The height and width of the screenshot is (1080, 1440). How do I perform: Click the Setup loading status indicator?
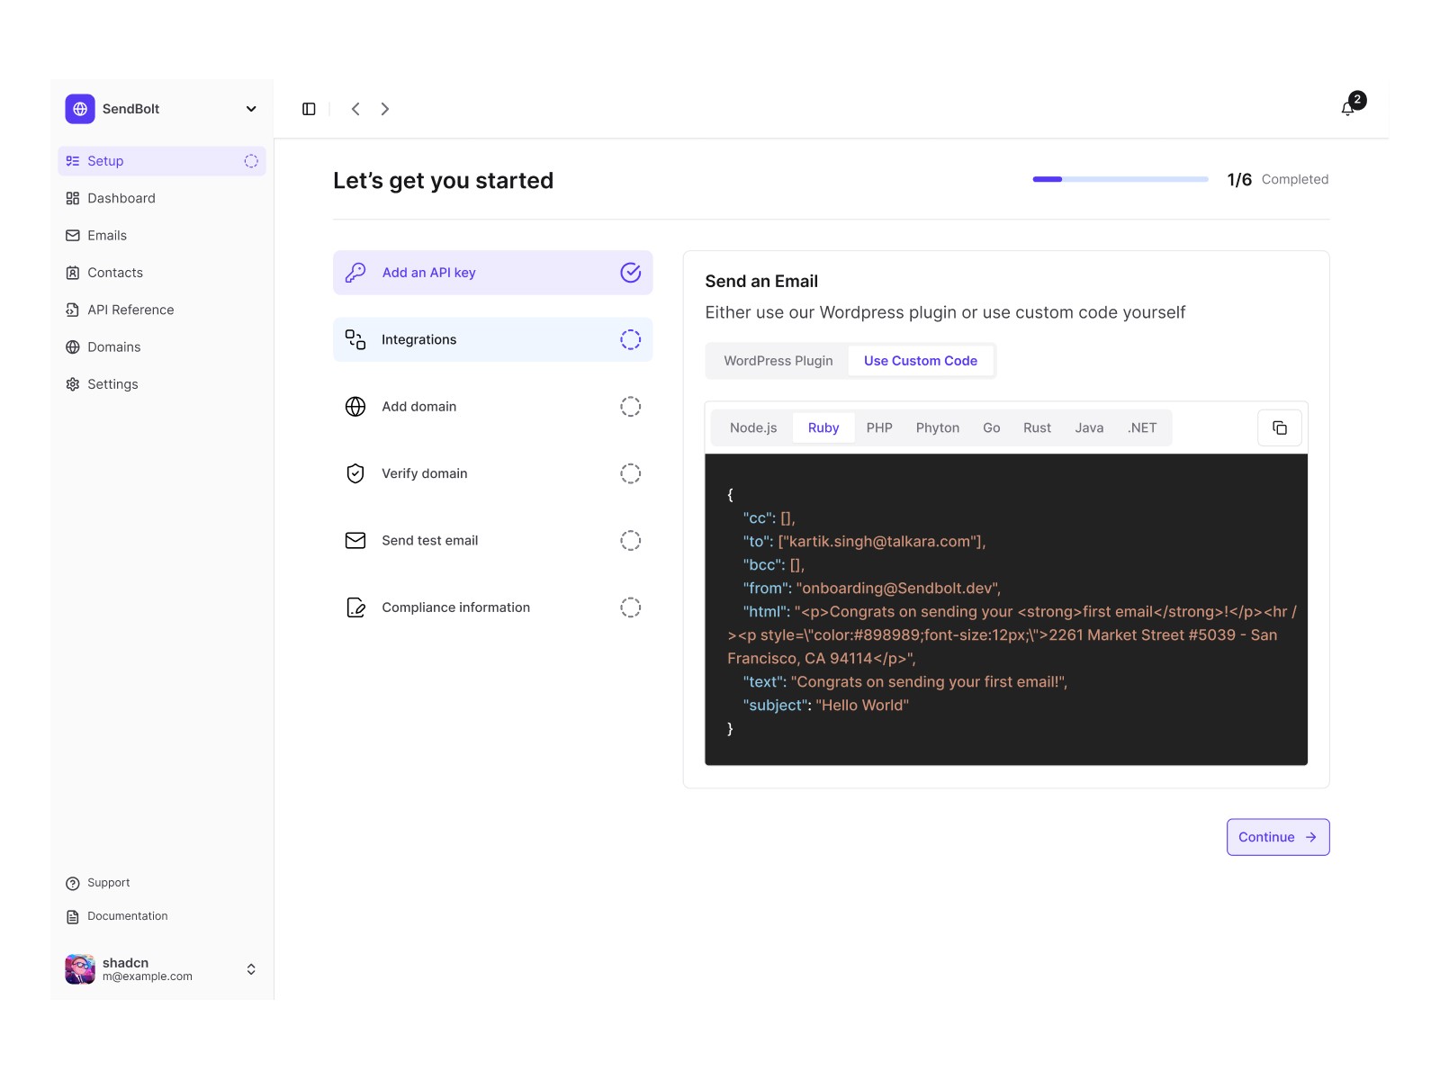252,160
